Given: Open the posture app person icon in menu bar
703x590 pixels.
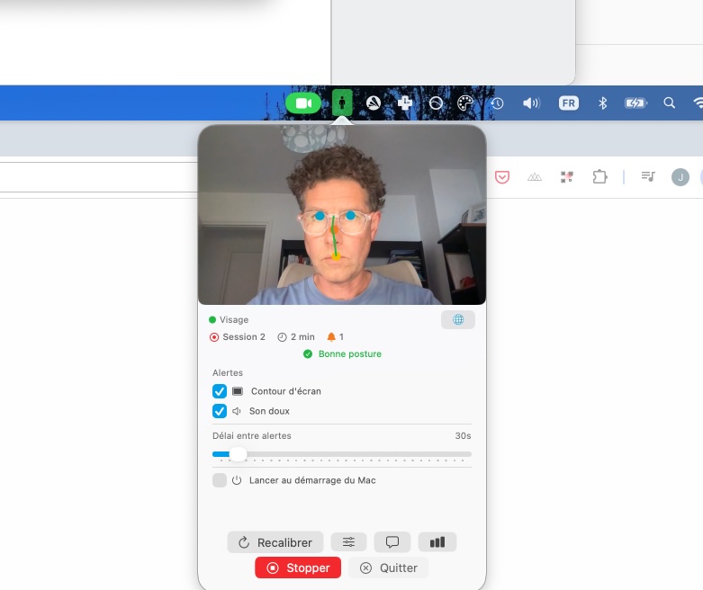Looking at the screenshot, I should (342, 103).
